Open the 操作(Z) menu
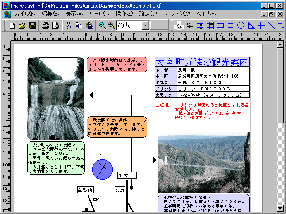Image resolution: width=286 pixels, height=214 pixels. pyautogui.click(x=124, y=14)
